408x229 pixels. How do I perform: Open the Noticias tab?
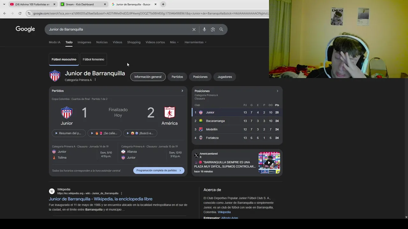(x=102, y=42)
